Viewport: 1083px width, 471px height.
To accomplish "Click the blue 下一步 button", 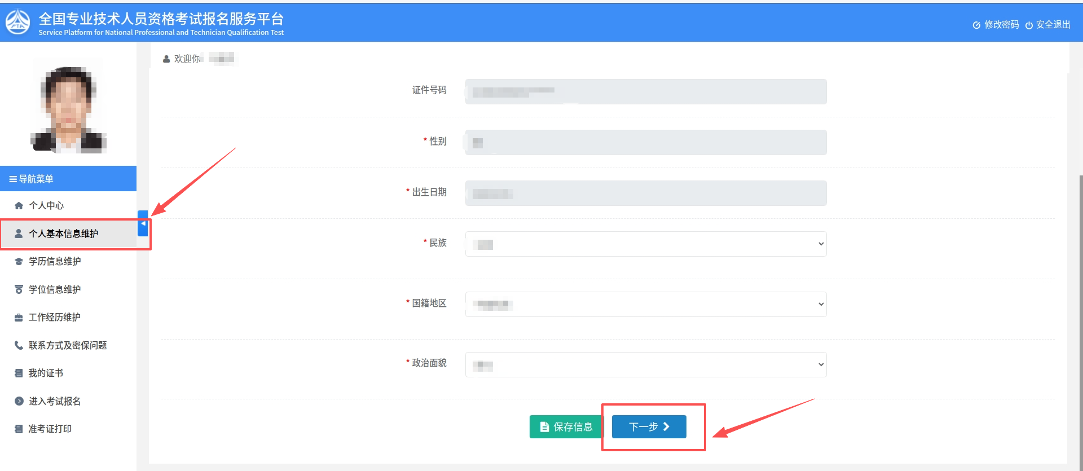I will (x=649, y=427).
